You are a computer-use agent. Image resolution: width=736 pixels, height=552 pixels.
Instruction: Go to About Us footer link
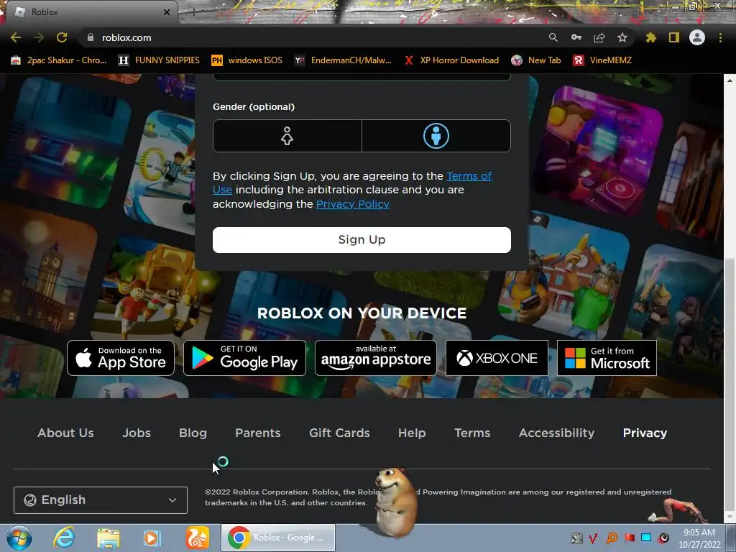(x=65, y=433)
